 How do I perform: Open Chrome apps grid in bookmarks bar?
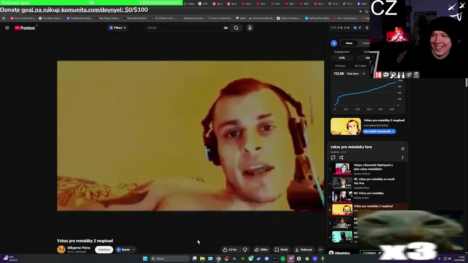click(x=4, y=18)
